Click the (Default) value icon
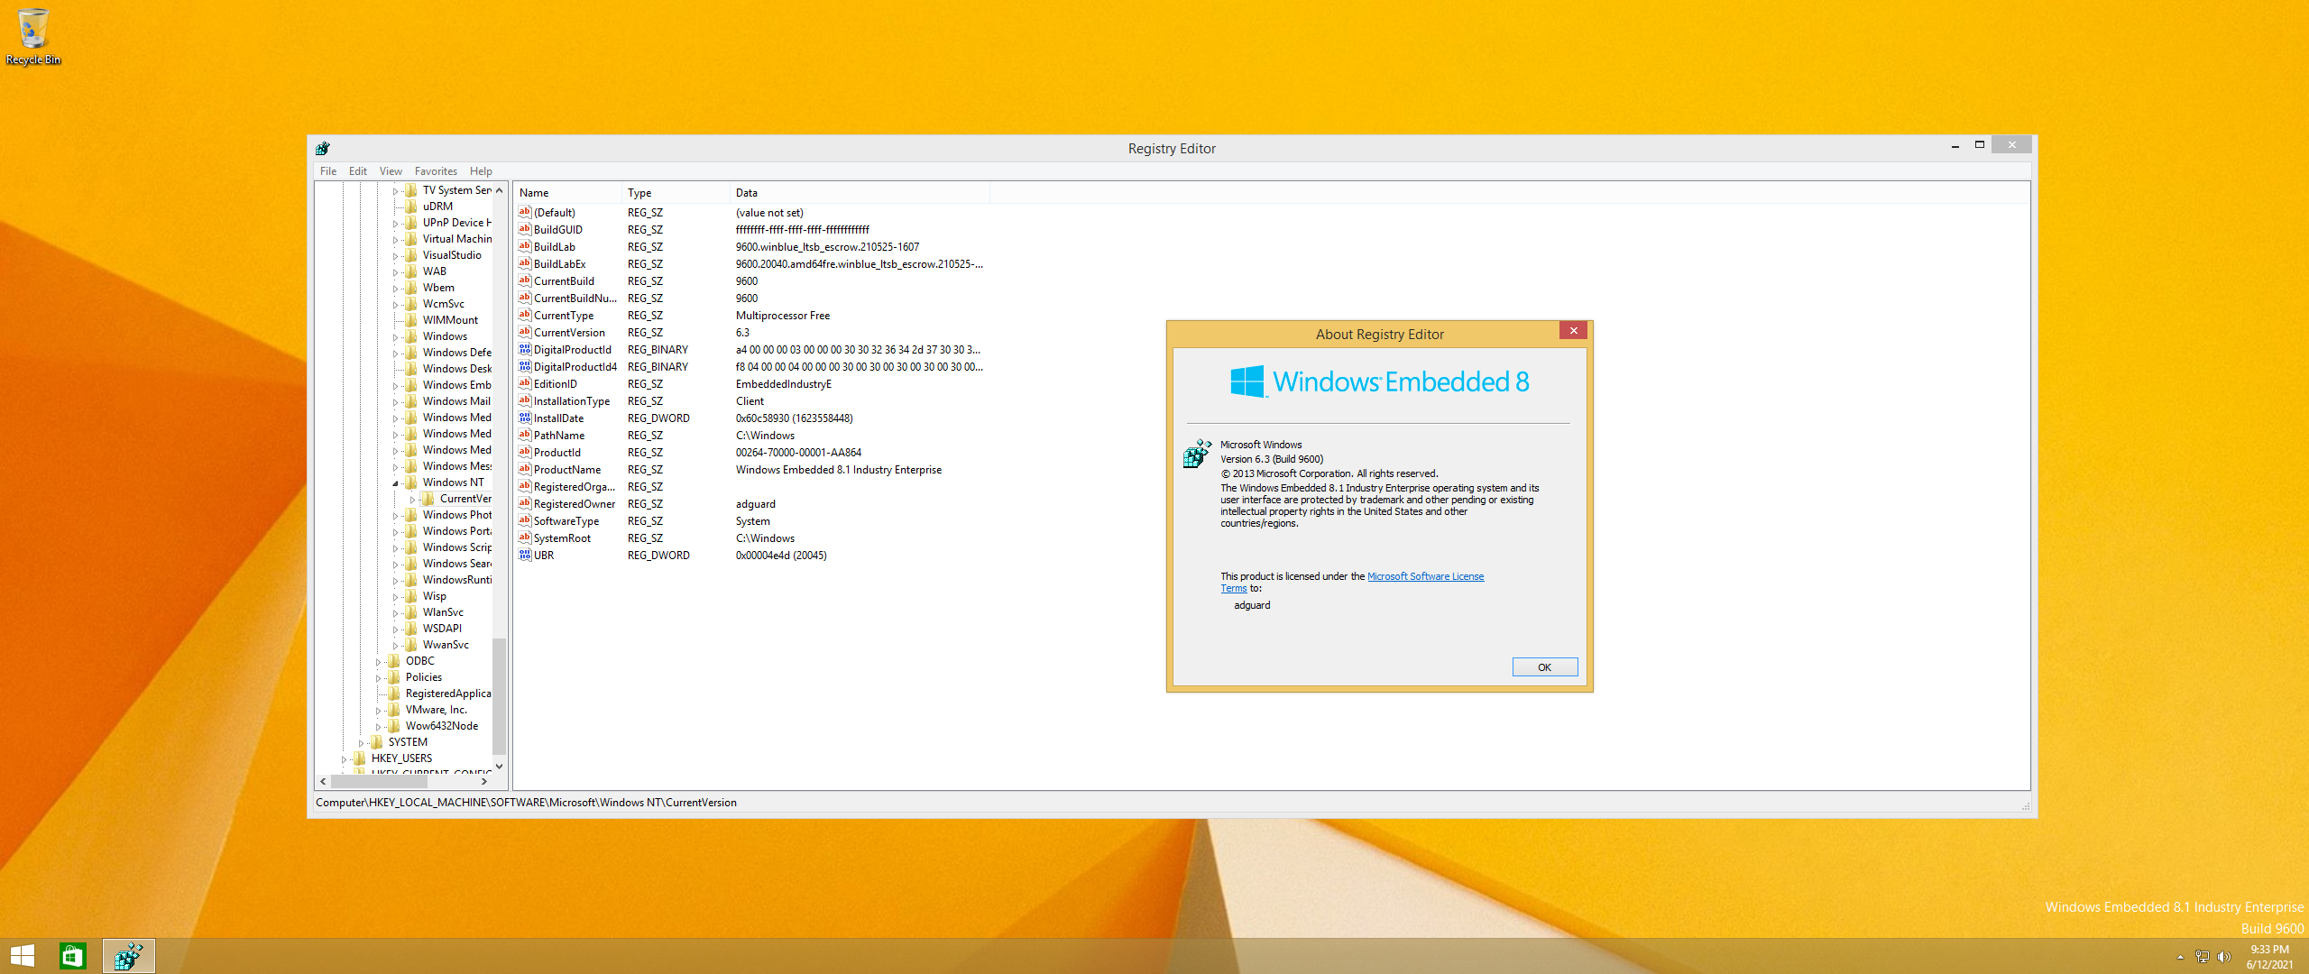Image resolution: width=2309 pixels, height=974 pixels. coord(525,213)
